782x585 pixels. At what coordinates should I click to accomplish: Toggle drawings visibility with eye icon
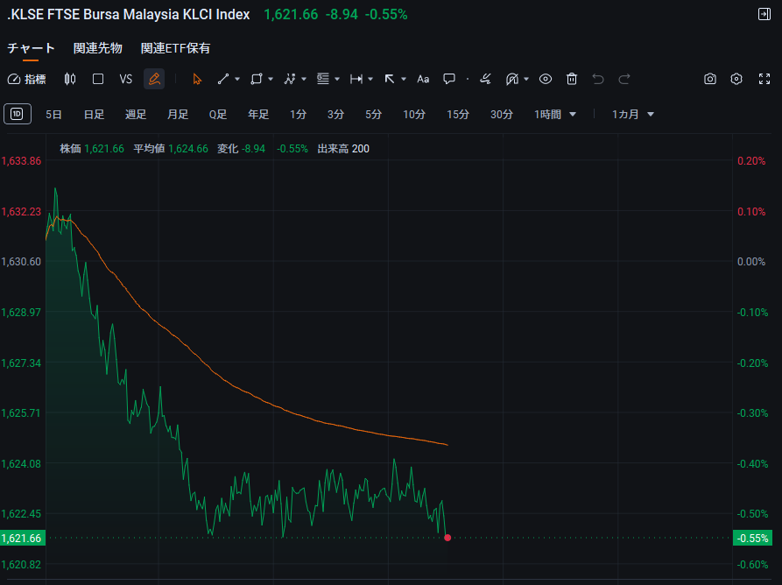[546, 79]
